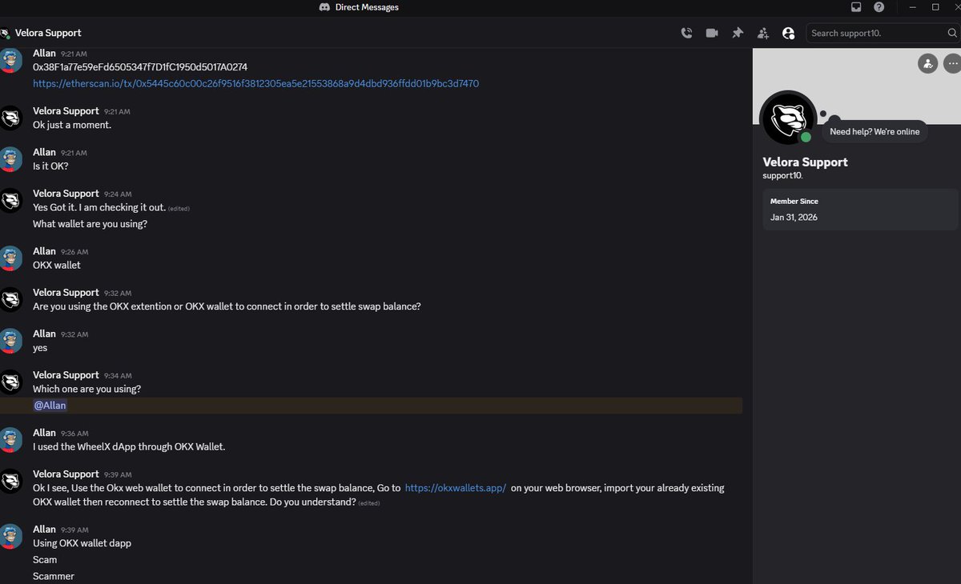Viewport: 961px width, 584px height.
Task: Start a video call icon
Action: 712,33
